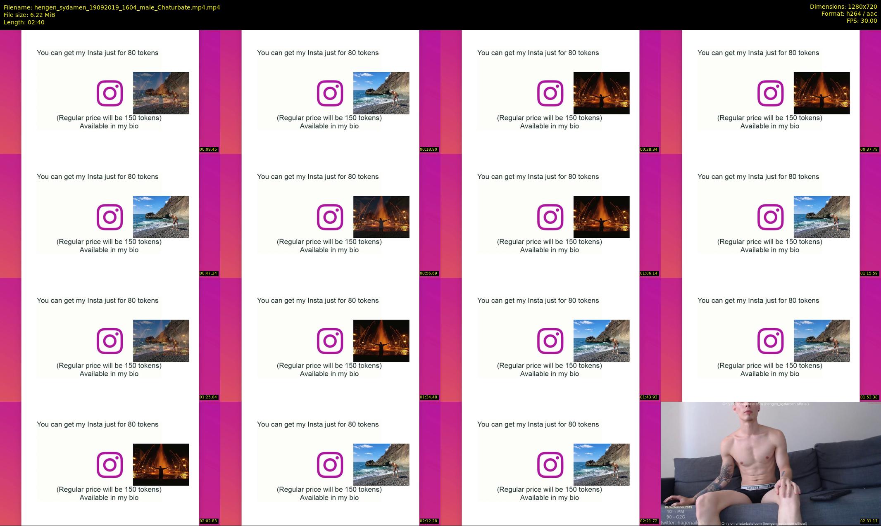Click the 'Format: h264 / aac' text

coord(849,14)
